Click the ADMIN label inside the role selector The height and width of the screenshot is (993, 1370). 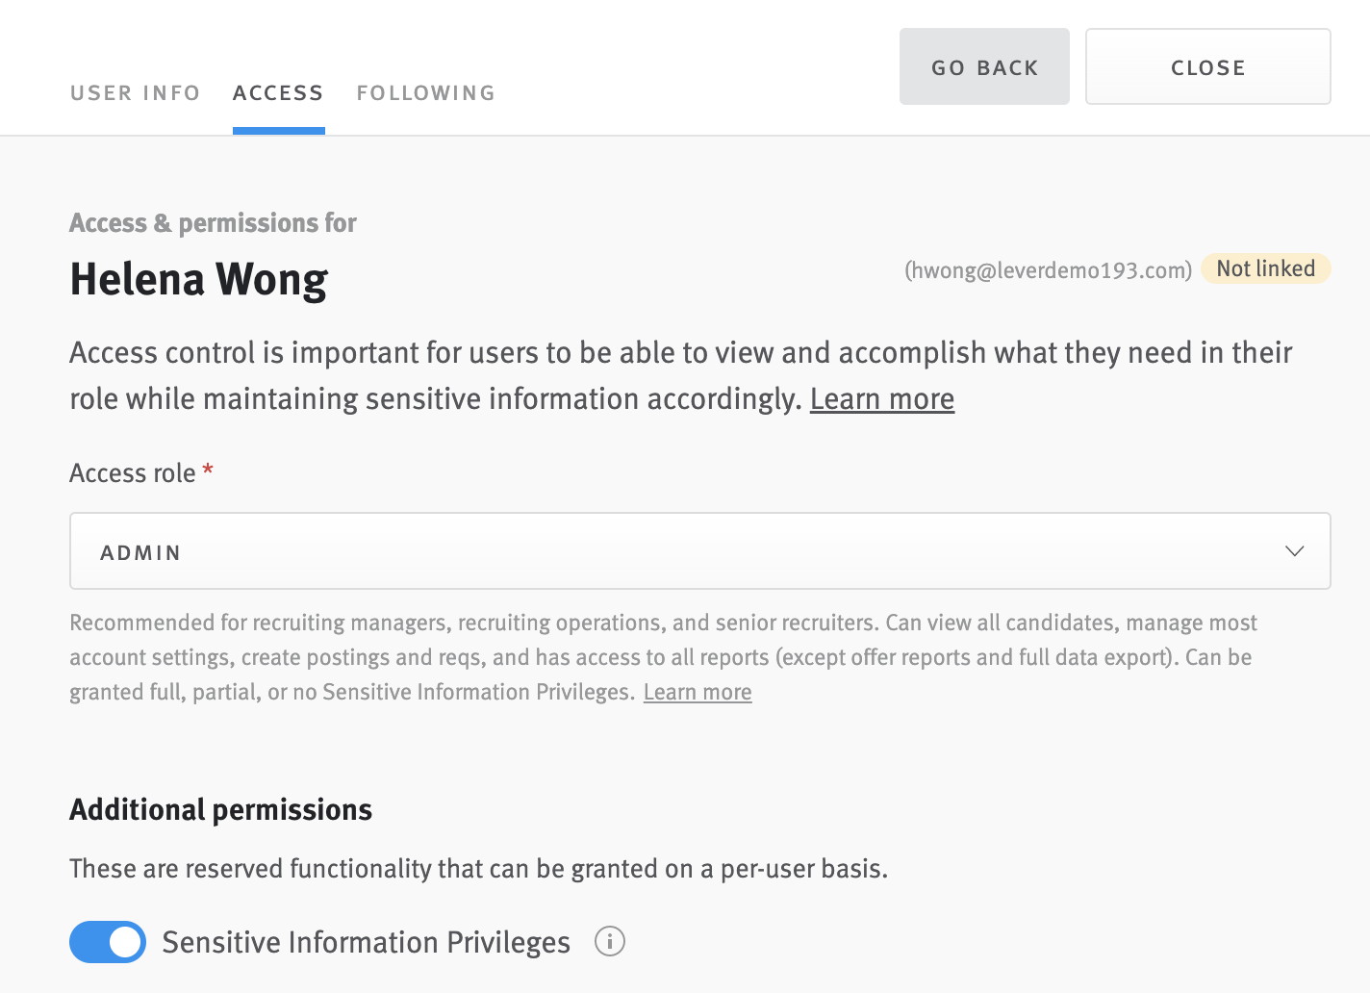coord(140,551)
